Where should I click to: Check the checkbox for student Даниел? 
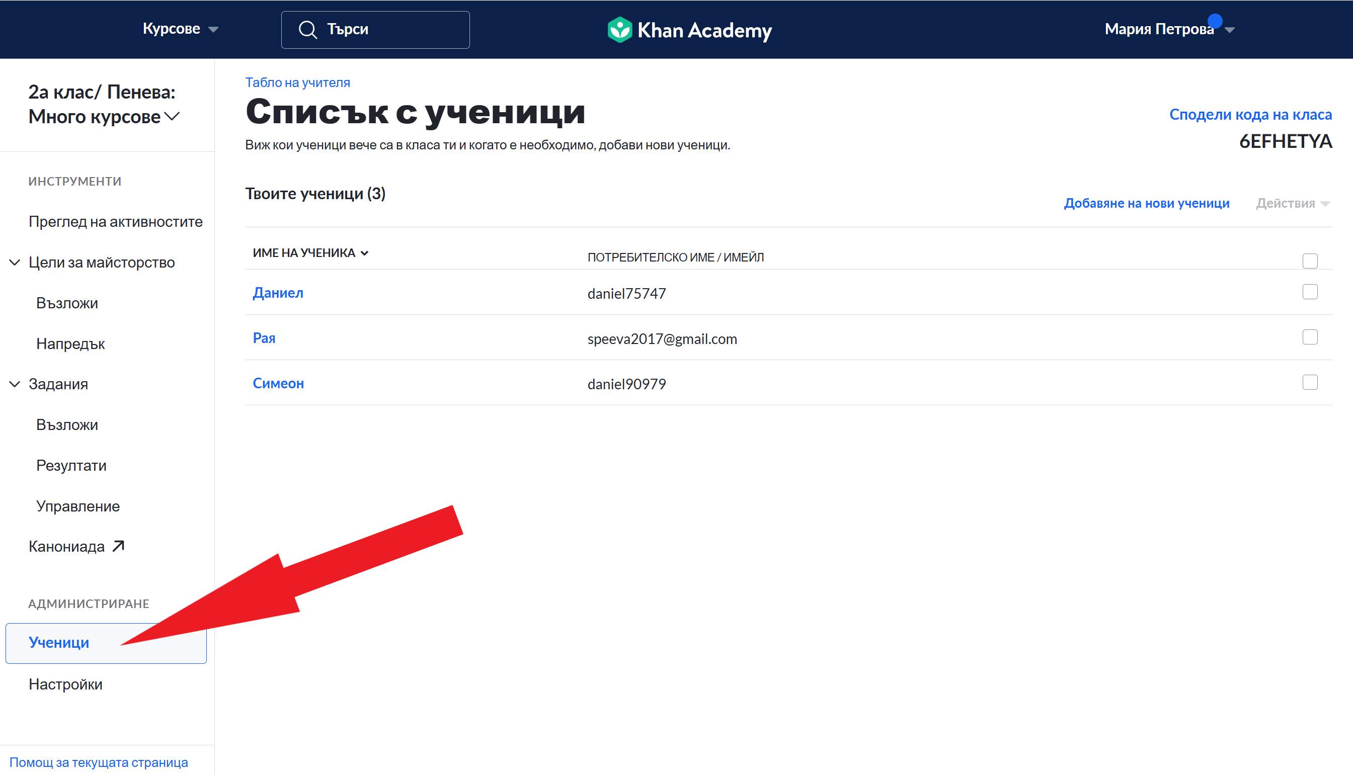pyautogui.click(x=1309, y=292)
